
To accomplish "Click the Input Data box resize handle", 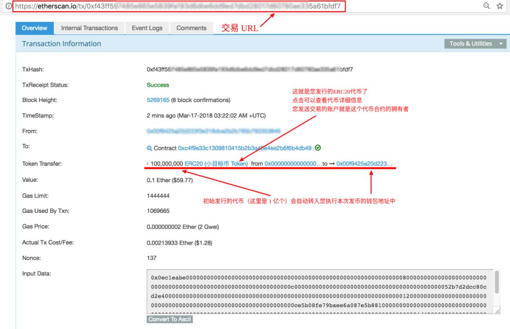I will tap(497, 311).
